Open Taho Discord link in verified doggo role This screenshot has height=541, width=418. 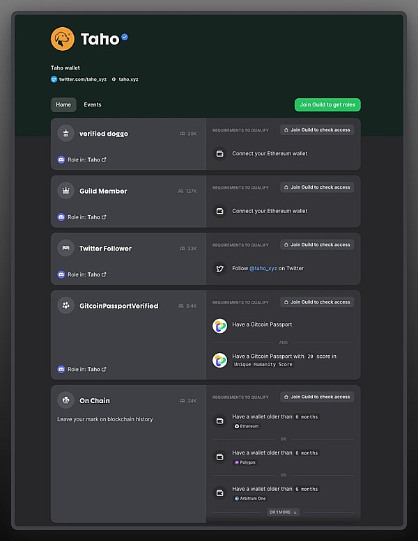tap(96, 159)
